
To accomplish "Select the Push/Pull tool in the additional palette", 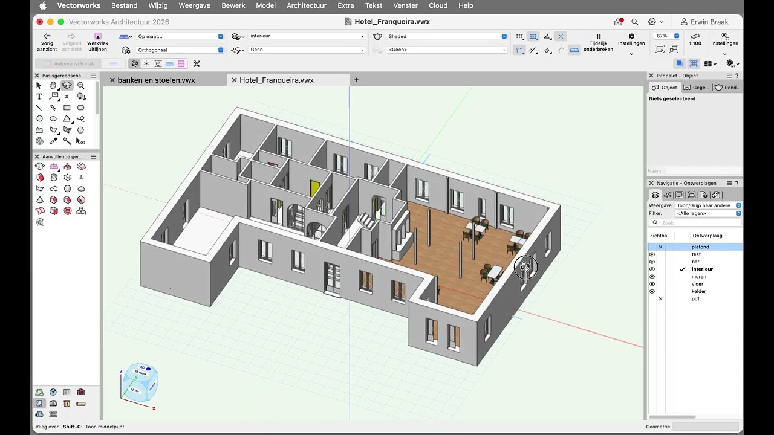I will 67,166.
